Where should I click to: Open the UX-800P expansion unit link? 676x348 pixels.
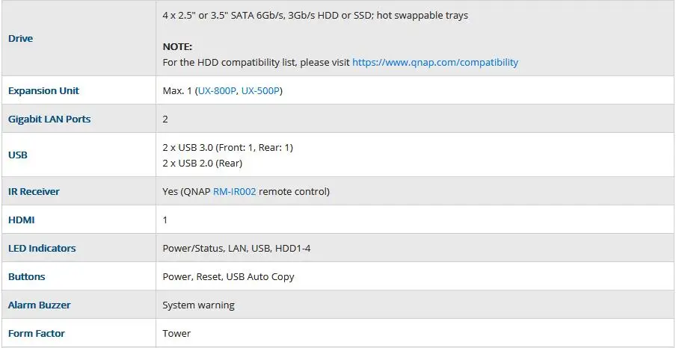218,91
